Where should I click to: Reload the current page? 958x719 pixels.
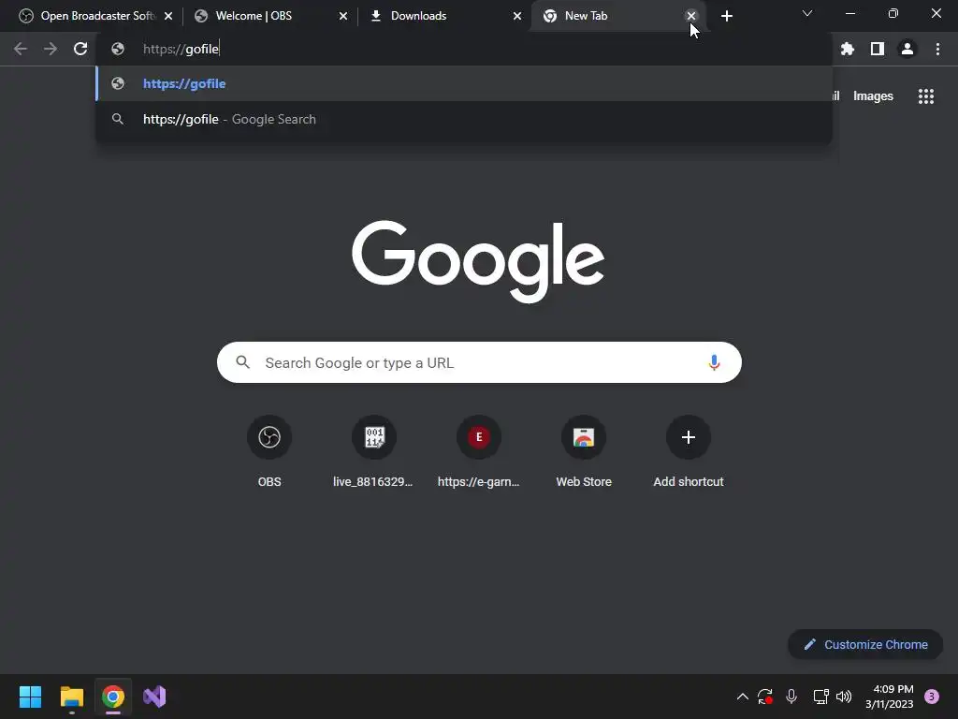click(80, 49)
